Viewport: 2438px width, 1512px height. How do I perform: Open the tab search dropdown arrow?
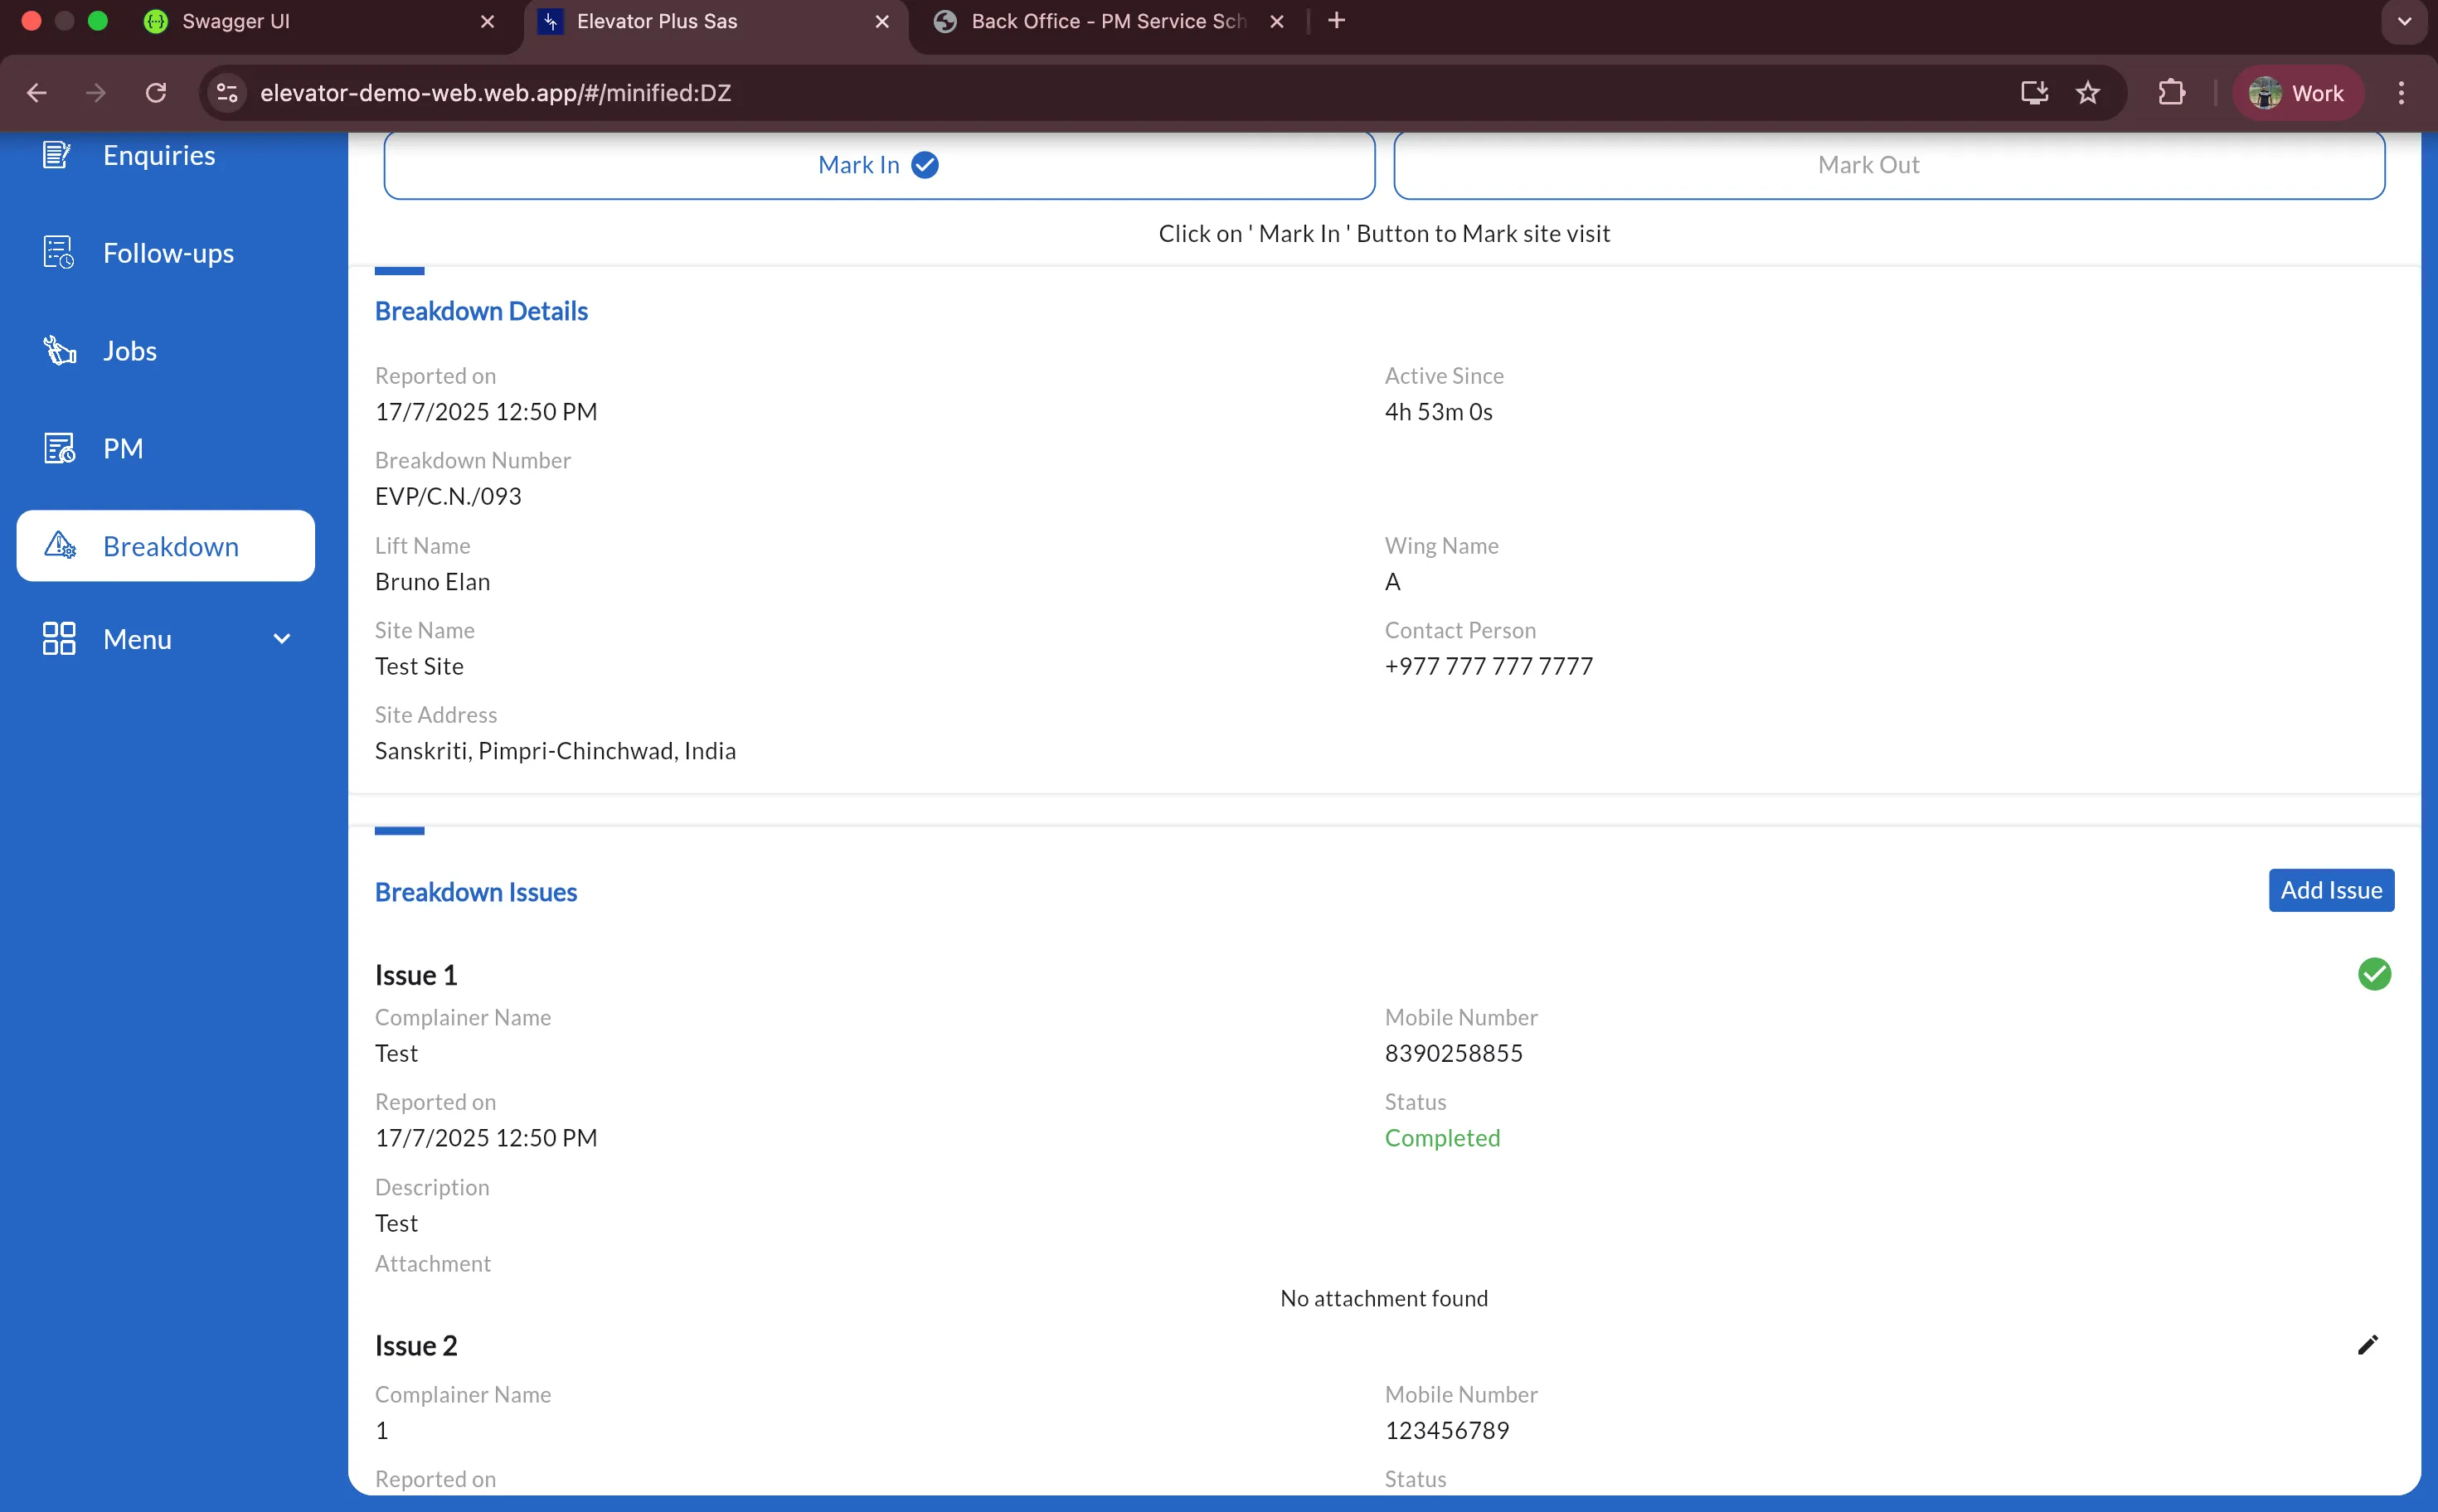point(2403,21)
